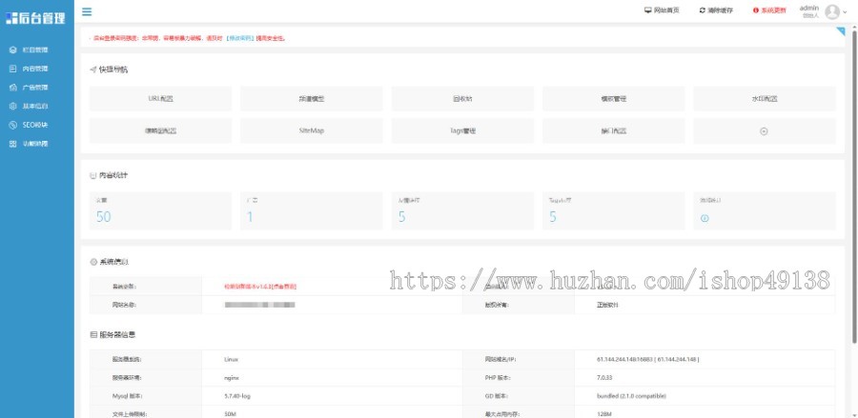This screenshot has height=418, width=858.
Task: Open the red 系统更新 notice
Action: pyautogui.click(x=769, y=10)
